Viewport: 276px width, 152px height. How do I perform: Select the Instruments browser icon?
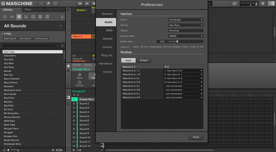coord(26,17)
